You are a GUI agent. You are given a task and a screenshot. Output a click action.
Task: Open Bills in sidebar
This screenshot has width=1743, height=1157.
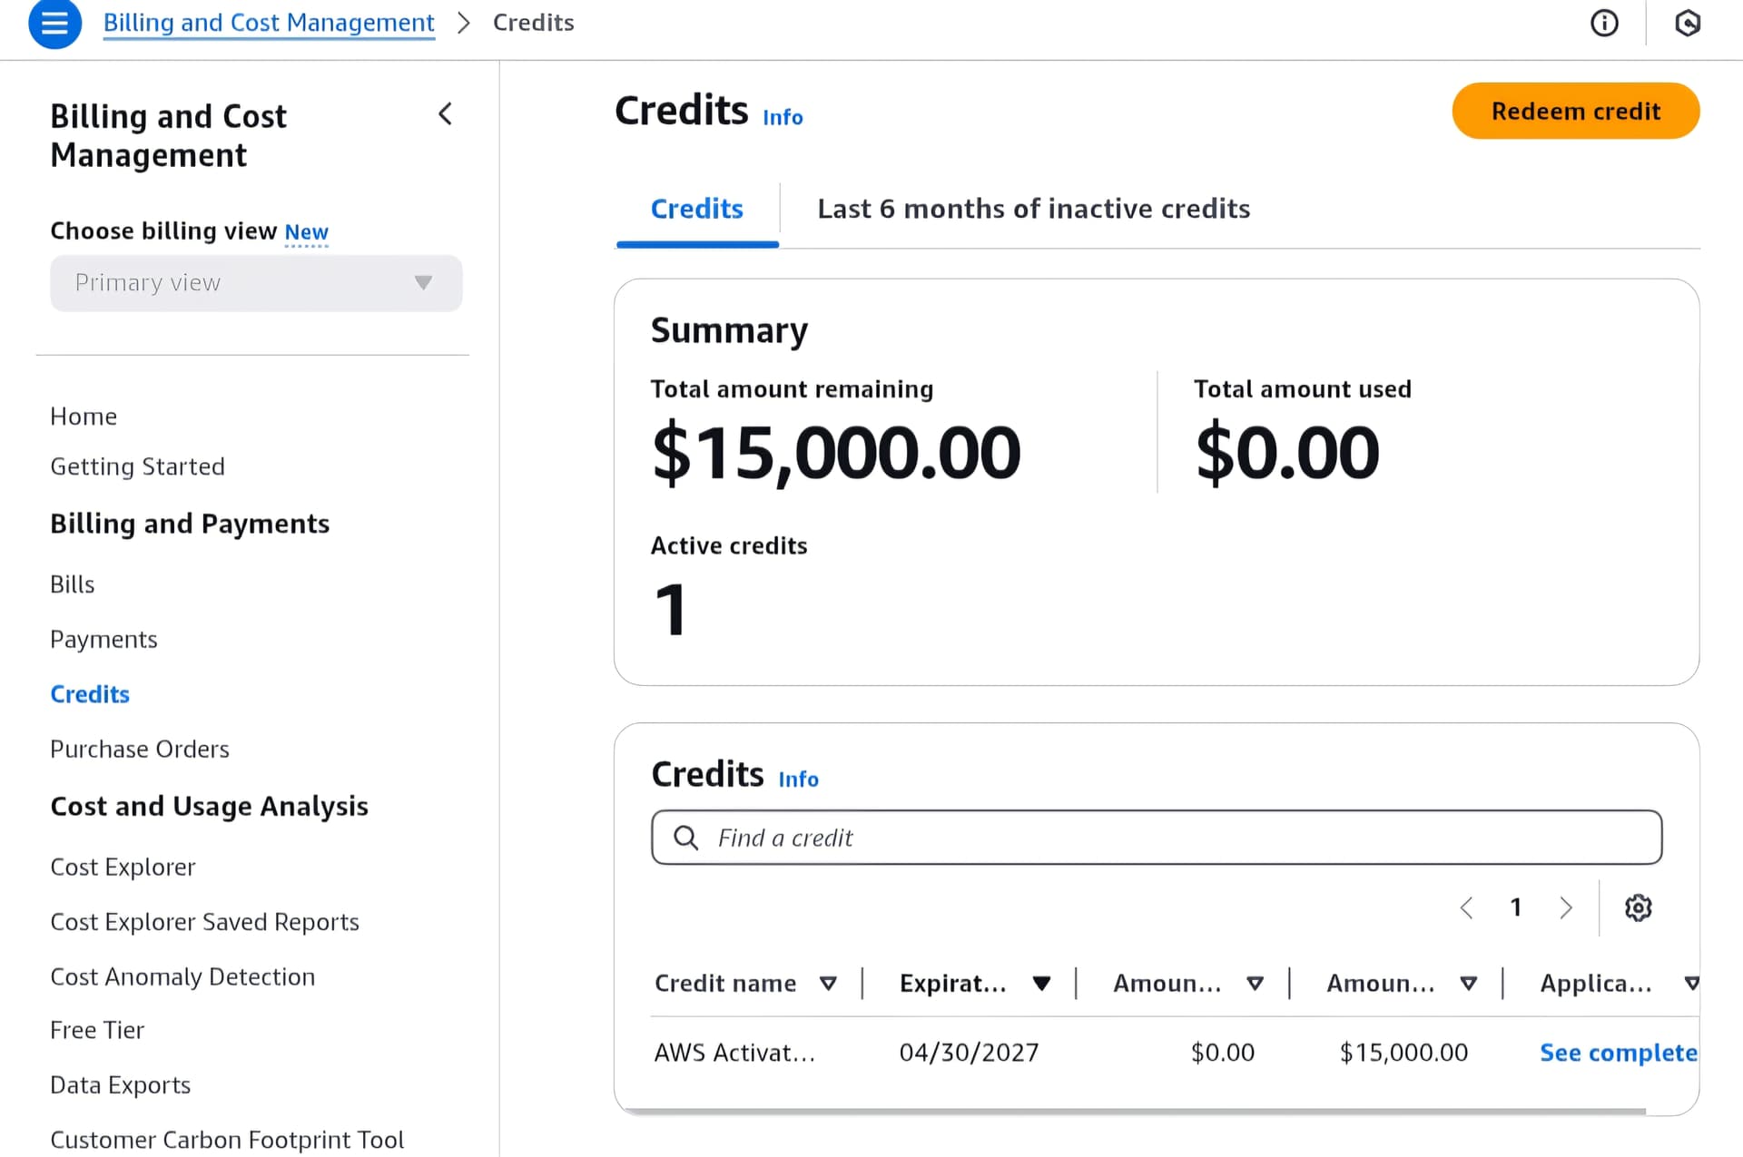(x=73, y=584)
